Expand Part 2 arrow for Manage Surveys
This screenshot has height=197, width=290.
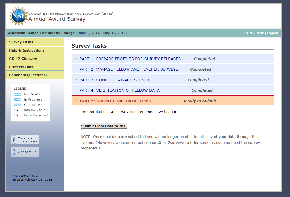pyautogui.click(x=76, y=69)
